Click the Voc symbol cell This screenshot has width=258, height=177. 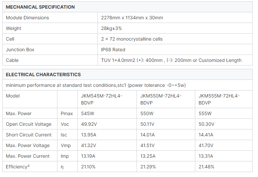(x=65, y=124)
